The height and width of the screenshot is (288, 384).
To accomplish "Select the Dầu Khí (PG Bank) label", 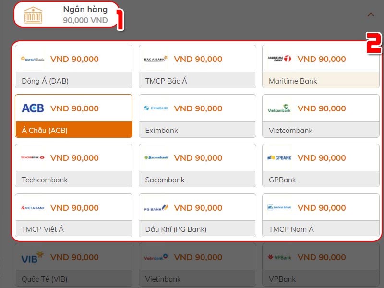I will coord(176,229).
